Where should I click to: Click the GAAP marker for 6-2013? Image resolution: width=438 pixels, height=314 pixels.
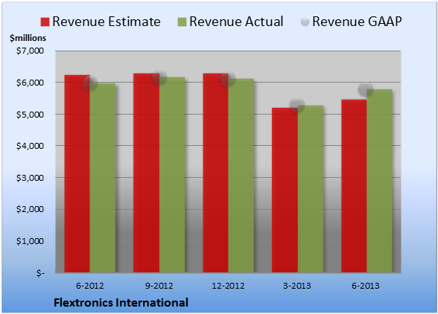[366, 89]
